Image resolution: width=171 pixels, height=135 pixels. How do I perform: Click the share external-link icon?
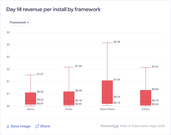pos(37,126)
